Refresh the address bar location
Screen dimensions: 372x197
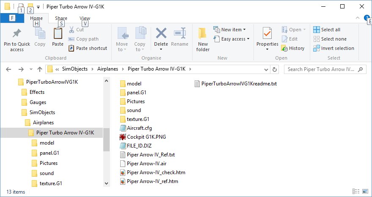pyautogui.click(x=275, y=69)
